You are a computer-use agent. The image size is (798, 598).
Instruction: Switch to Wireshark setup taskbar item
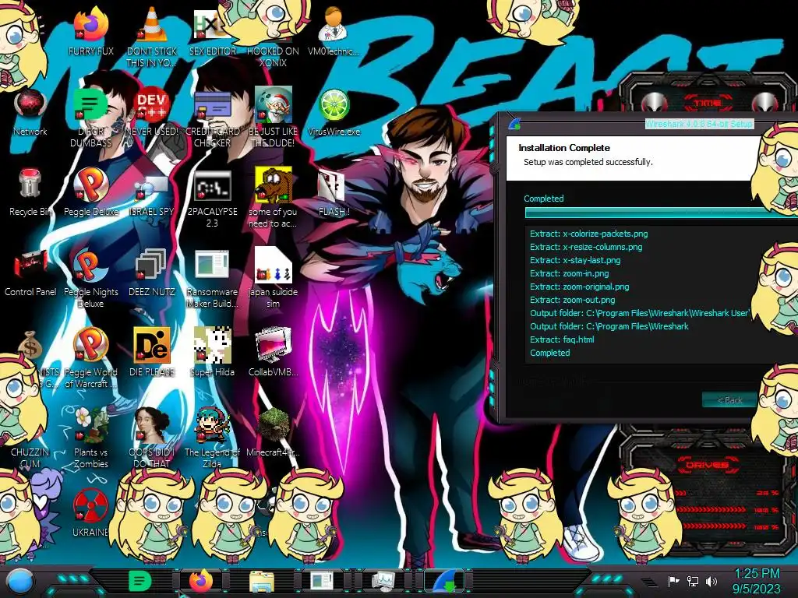coord(444,581)
